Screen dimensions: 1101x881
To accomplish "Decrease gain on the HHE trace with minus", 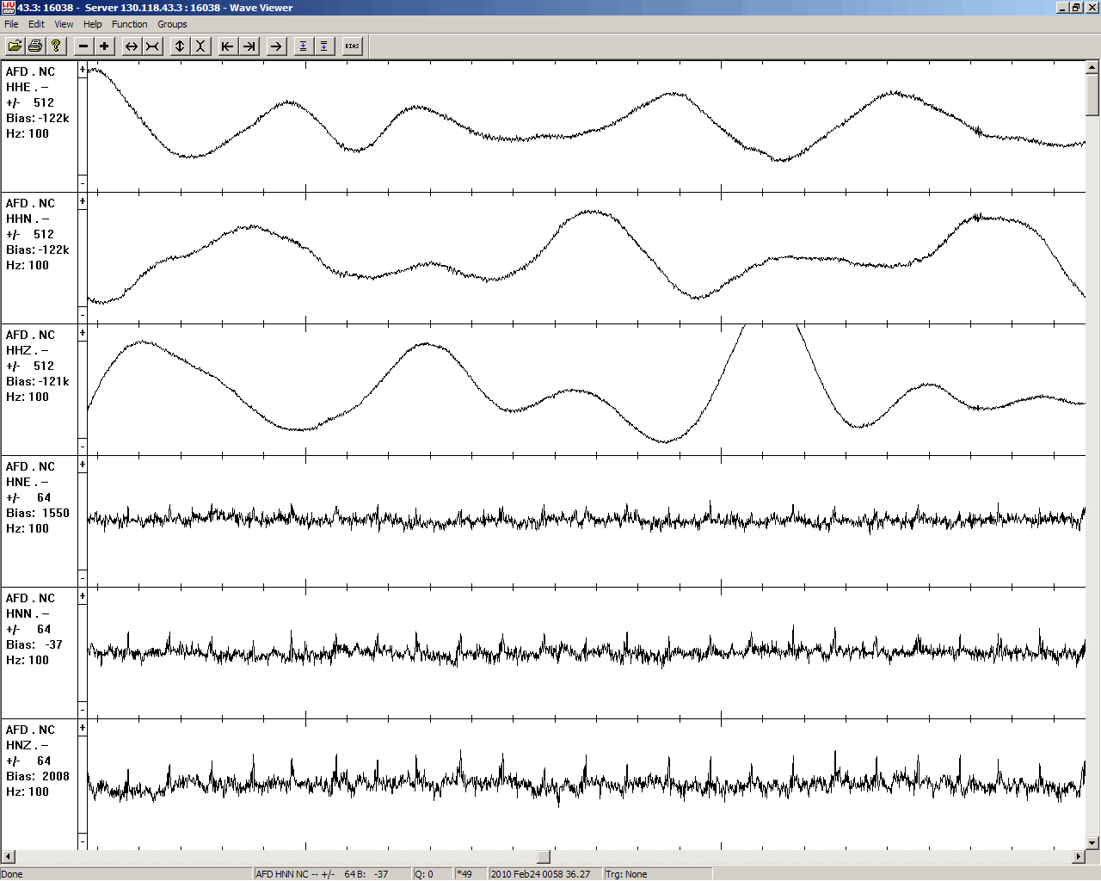I will (83, 183).
